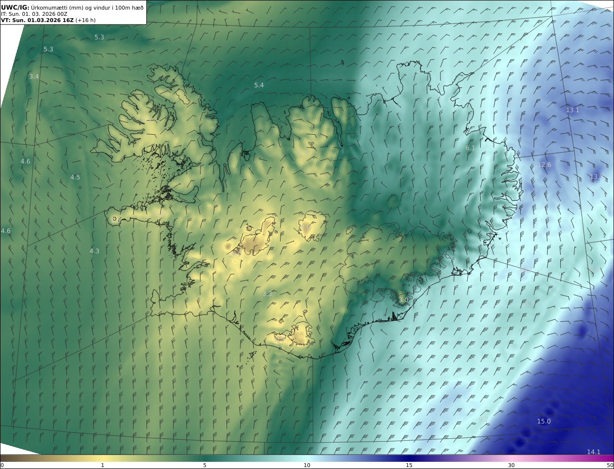The image size is (614, 469).
Task: Click the 14.1 value near the colorbar
Action: pyautogui.click(x=594, y=452)
